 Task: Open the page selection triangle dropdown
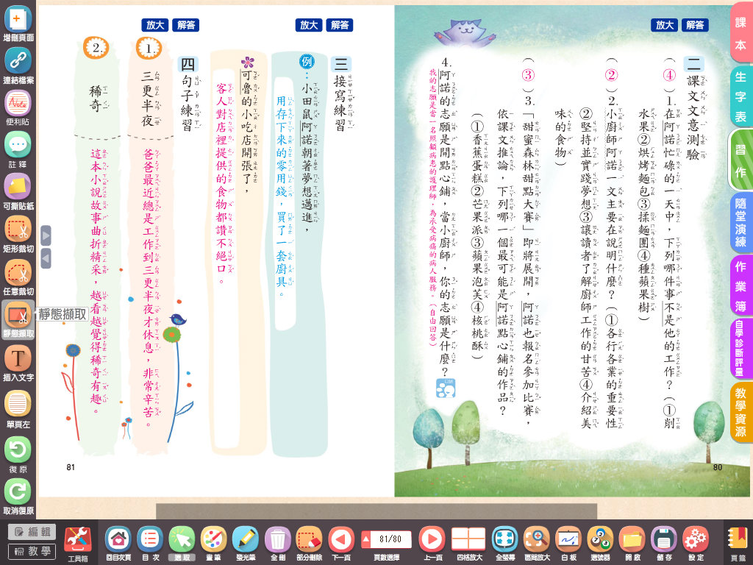(366, 539)
